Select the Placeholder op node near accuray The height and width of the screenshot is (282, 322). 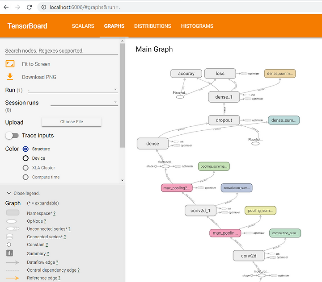(180, 97)
